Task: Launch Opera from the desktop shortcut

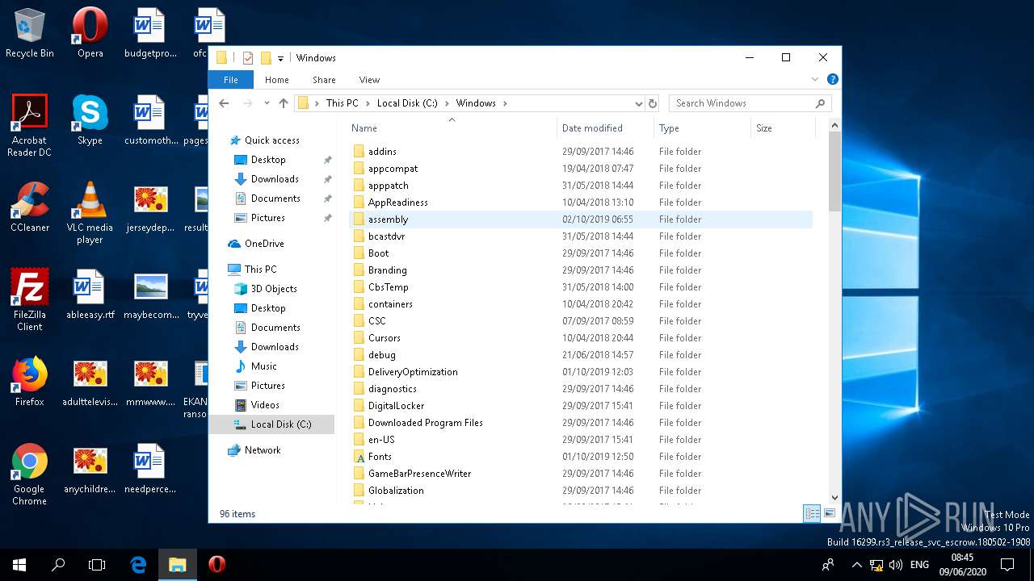Action: [x=90, y=34]
